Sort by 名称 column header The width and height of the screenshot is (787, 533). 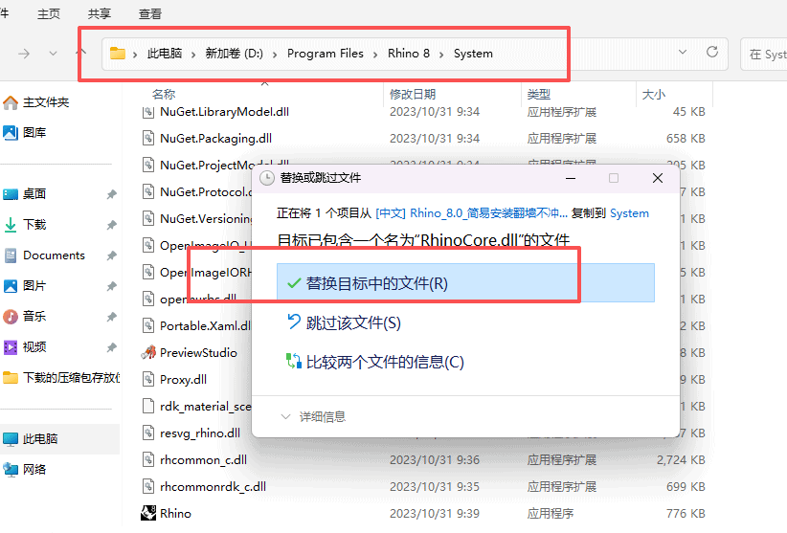coord(164,95)
